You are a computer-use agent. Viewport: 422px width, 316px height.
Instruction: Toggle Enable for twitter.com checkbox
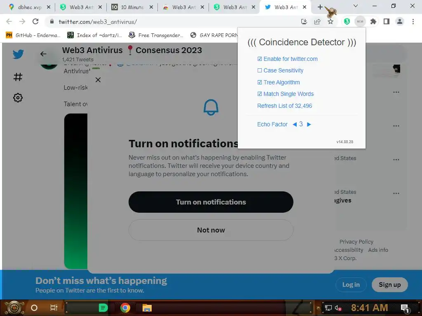(x=260, y=59)
